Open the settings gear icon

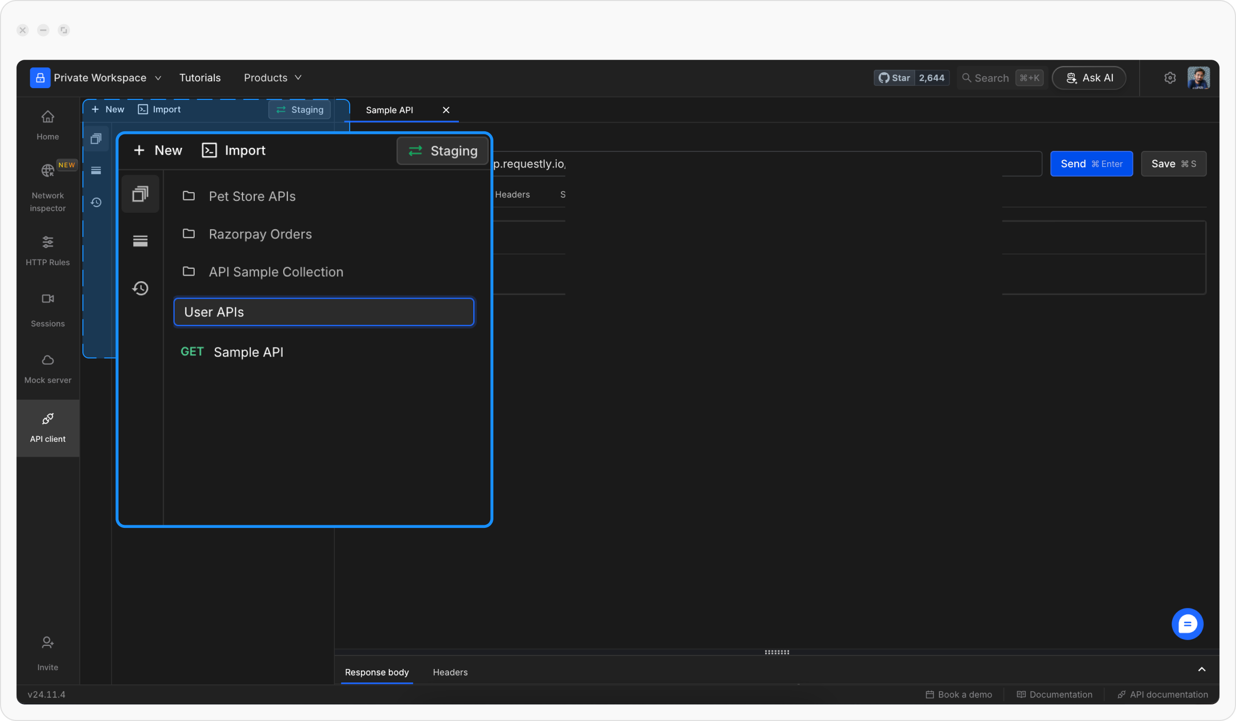pyautogui.click(x=1170, y=78)
